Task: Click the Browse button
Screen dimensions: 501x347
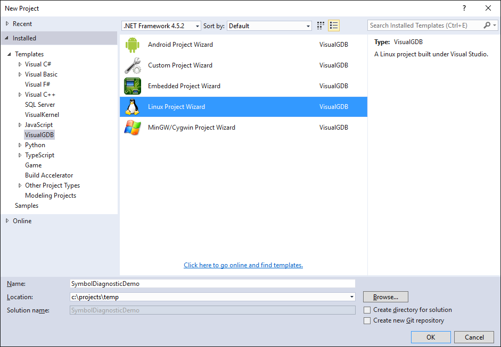Action: (x=385, y=297)
